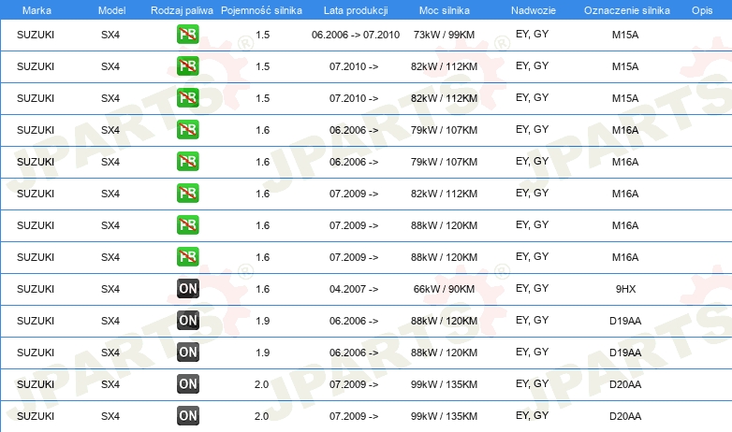The image size is (732, 432).
Task: Select the '04.2007 ->' production date cell
Action: click(354, 289)
